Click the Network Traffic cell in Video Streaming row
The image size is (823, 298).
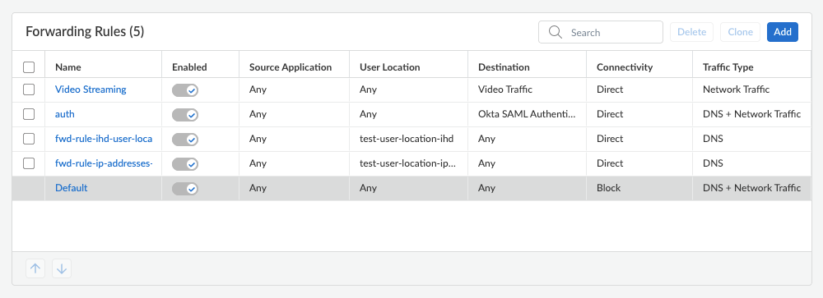click(x=736, y=89)
